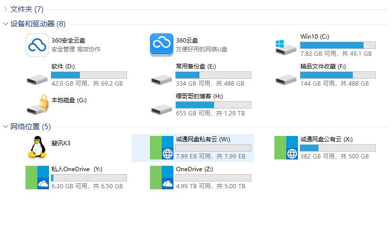Click the 精品文件收藏 (F:) drive label
The image size is (392, 225).
(x=323, y=67)
